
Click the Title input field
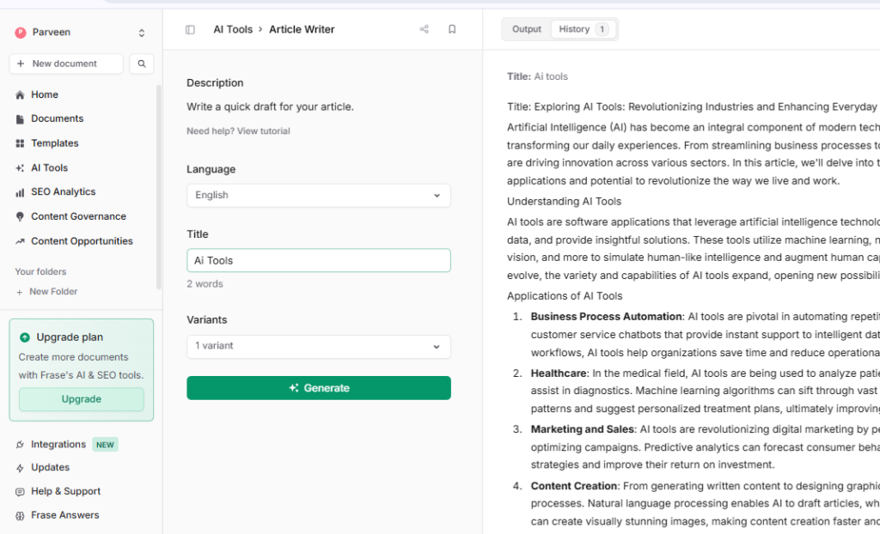pos(318,260)
